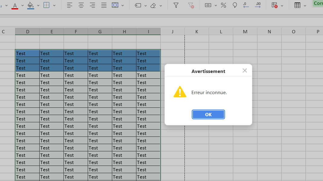
Task: Click the filter funnel icon
Action: tap(176, 5)
